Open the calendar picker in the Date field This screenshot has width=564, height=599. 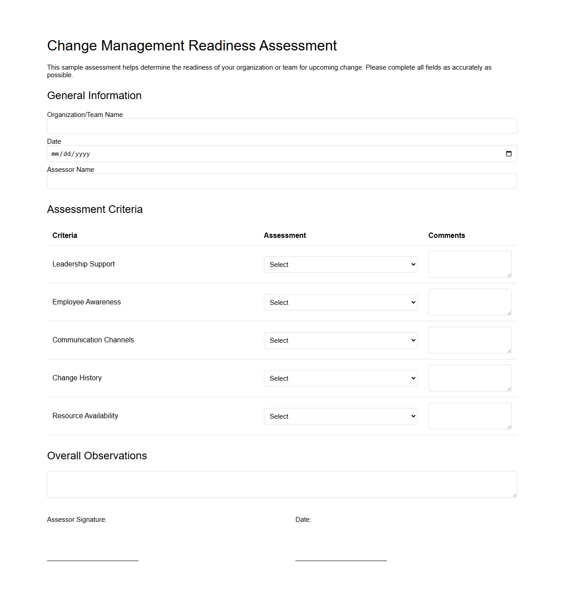pos(509,154)
